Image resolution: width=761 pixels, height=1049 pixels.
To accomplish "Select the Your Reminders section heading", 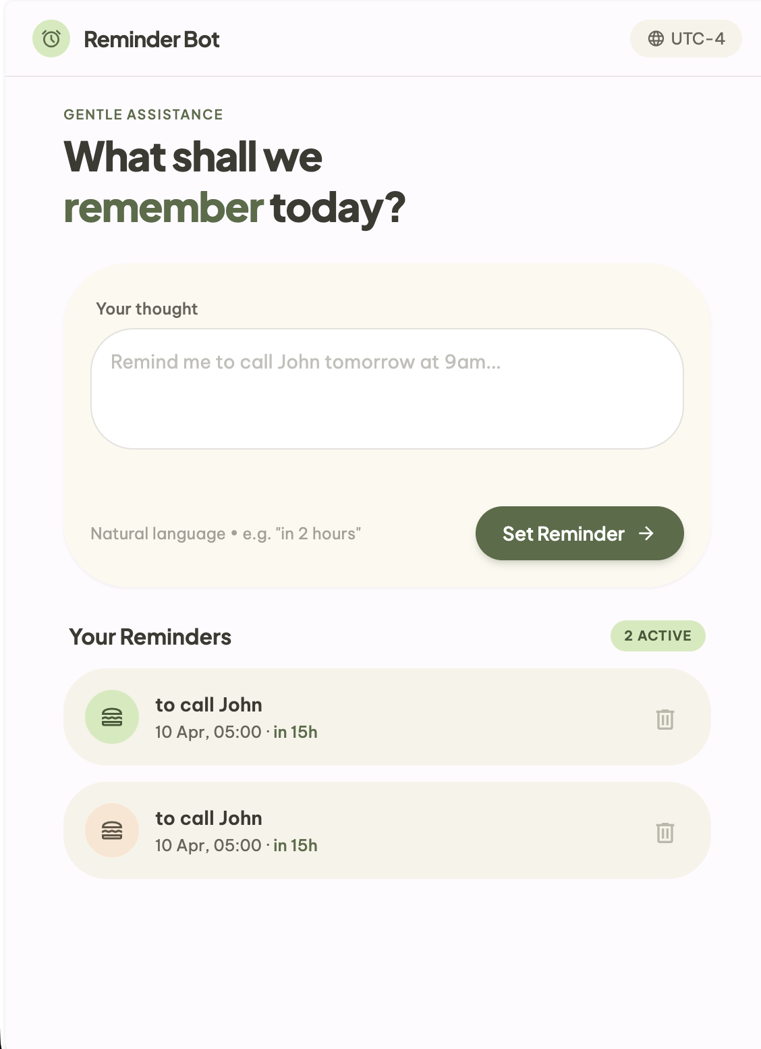I will pyautogui.click(x=151, y=636).
